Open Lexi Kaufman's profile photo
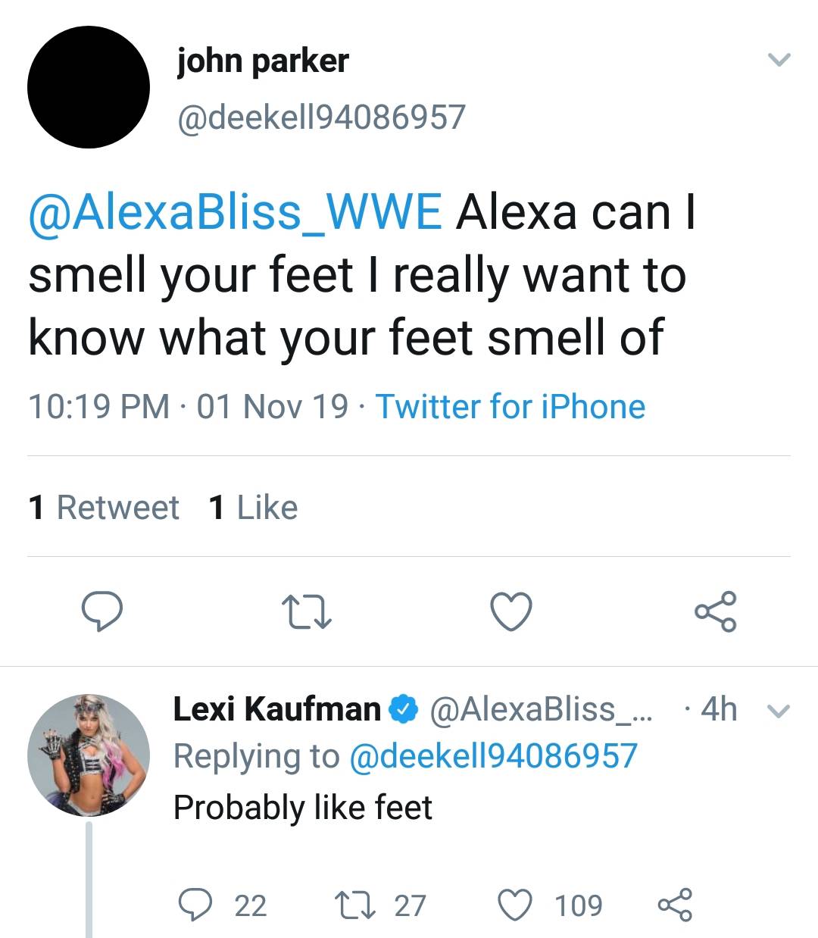This screenshot has height=938, width=818. [89, 755]
